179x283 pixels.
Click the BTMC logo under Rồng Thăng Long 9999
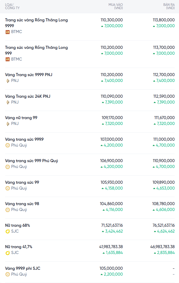click(8, 32)
